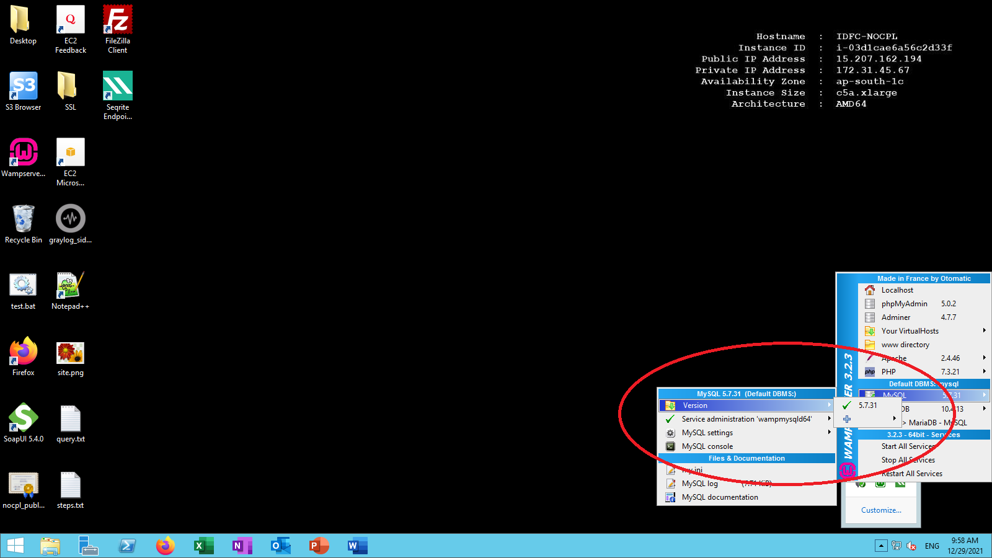
Task: Expand Service administration 'wampmysqld64' submenu arrow
Action: (829, 418)
